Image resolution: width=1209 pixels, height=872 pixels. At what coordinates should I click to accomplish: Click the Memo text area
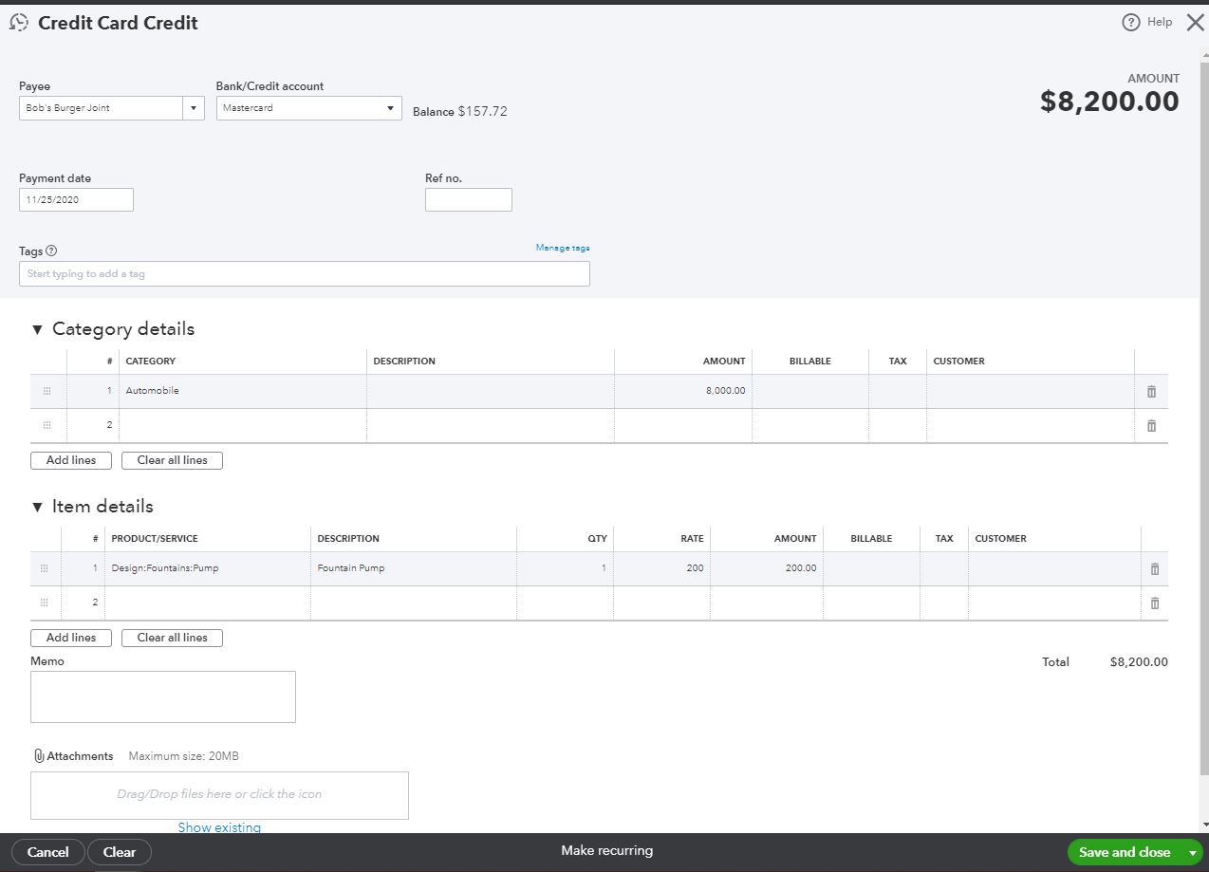[x=163, y=697]
